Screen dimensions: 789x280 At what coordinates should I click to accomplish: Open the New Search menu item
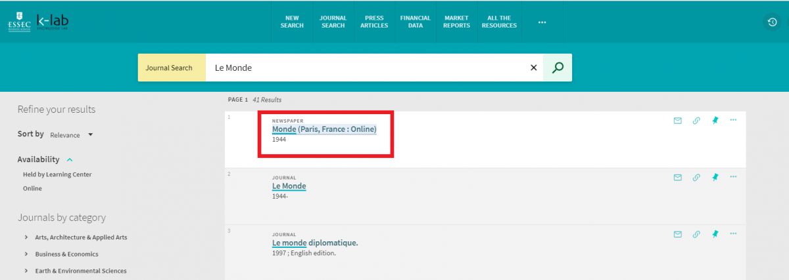292,22
